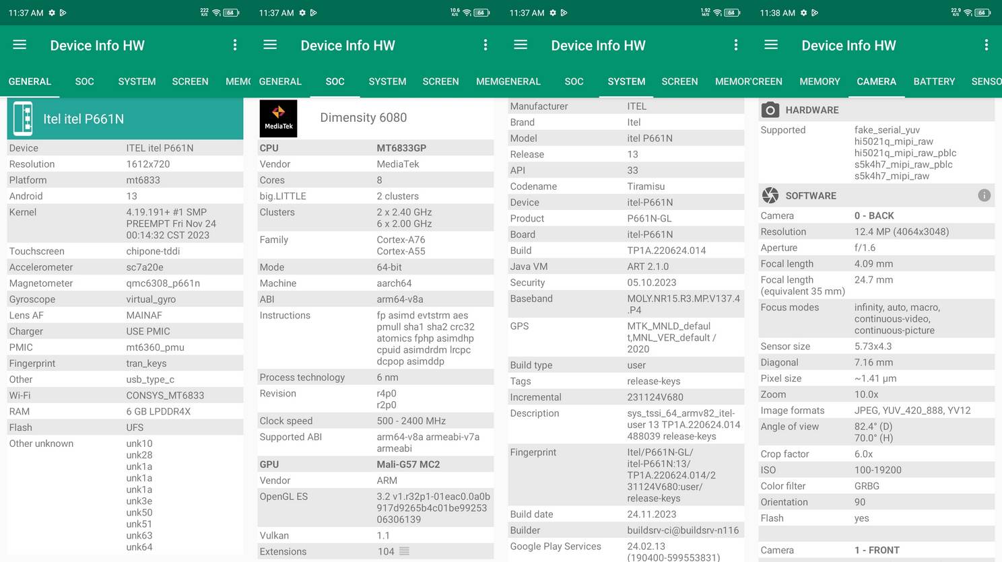
Task: Tap status bar gear icon on SOC screen
Action: tap(302, 13)
